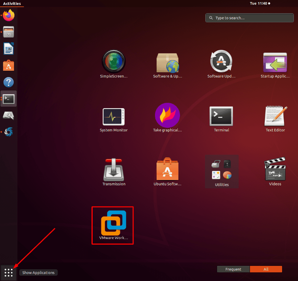
Task: Click the 'Startup Applic...' label text
Action: [x=275, y=76]
